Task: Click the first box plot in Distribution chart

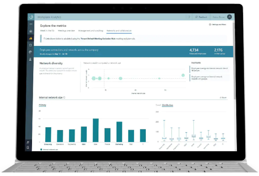Action: click(x=164, y=131)
